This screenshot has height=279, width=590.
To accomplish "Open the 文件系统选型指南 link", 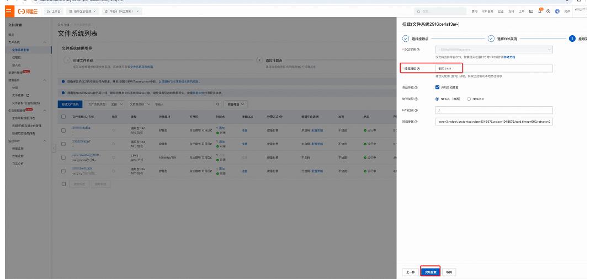I will click(141, 67).
